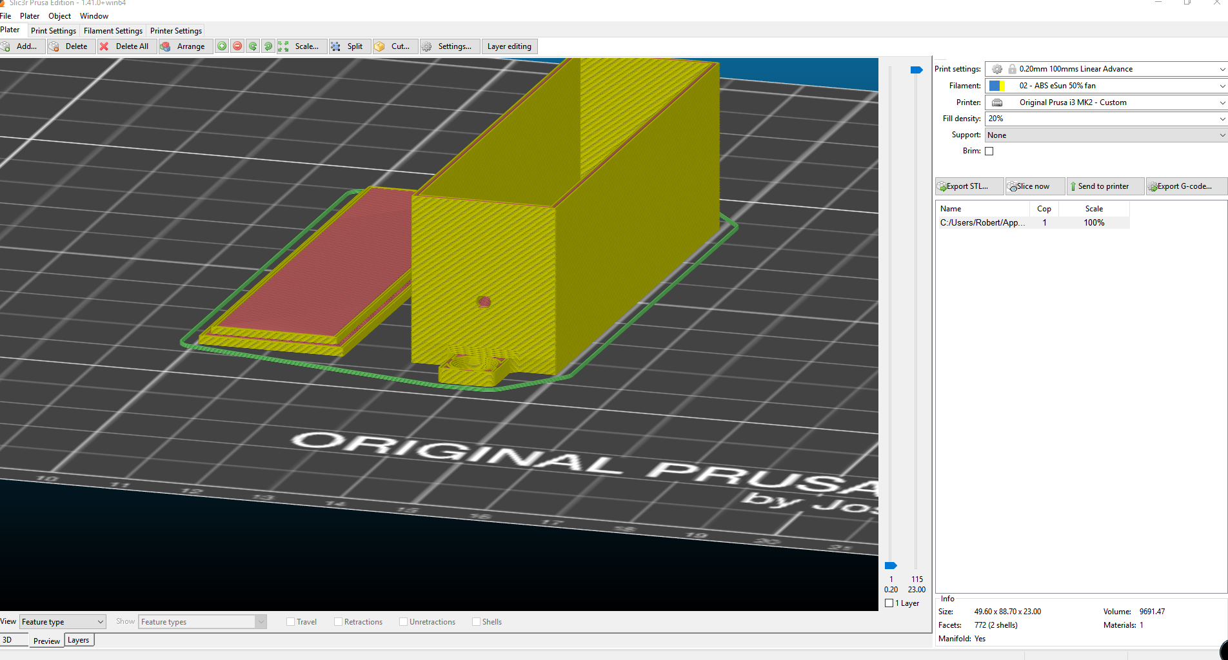Rotate 45° clockwise using the green arrow icon
Image resolution: width=1228 pixels, height=660 pixels.
(268, 46)
